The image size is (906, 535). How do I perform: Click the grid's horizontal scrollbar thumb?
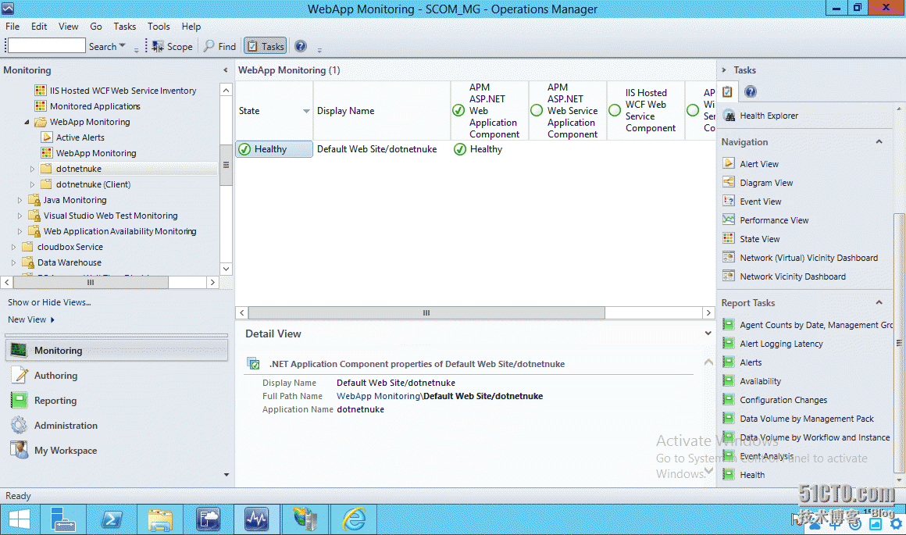[x=426, y=312]
